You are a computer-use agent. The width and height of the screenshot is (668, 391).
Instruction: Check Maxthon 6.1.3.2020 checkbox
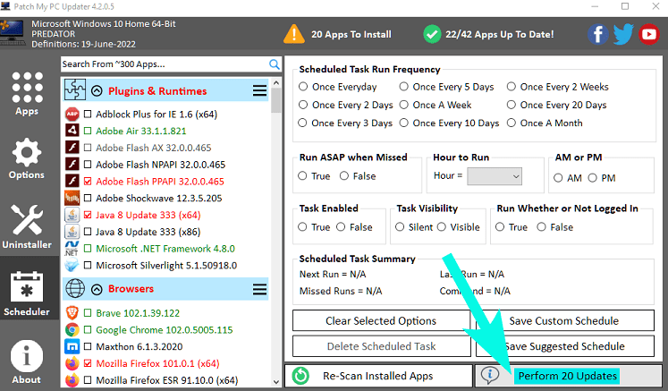tap(88, 346)
